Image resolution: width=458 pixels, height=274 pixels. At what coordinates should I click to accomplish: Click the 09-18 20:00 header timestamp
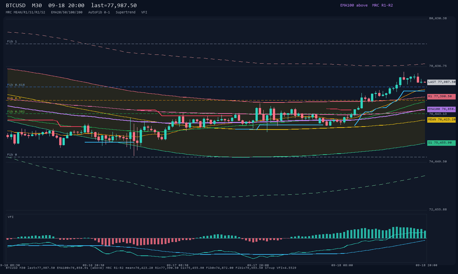point(66,6)
